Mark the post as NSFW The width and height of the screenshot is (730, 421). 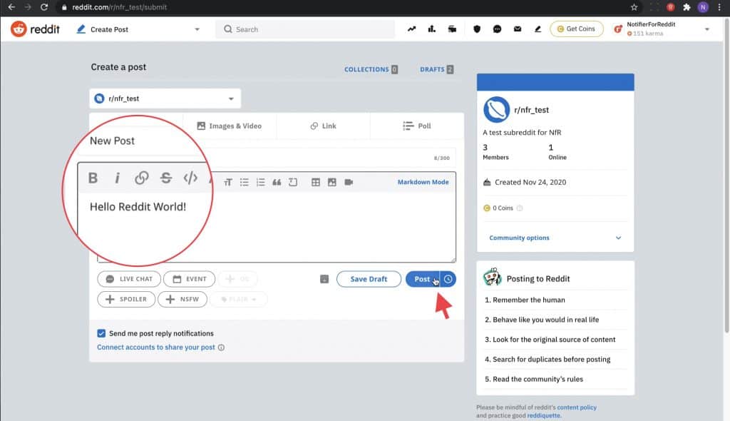click(x=182, y=299)
